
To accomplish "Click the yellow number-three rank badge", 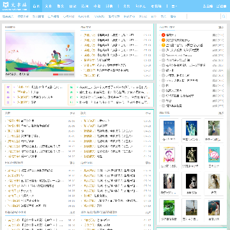I will pyautogui.click(x=164, y=45).
